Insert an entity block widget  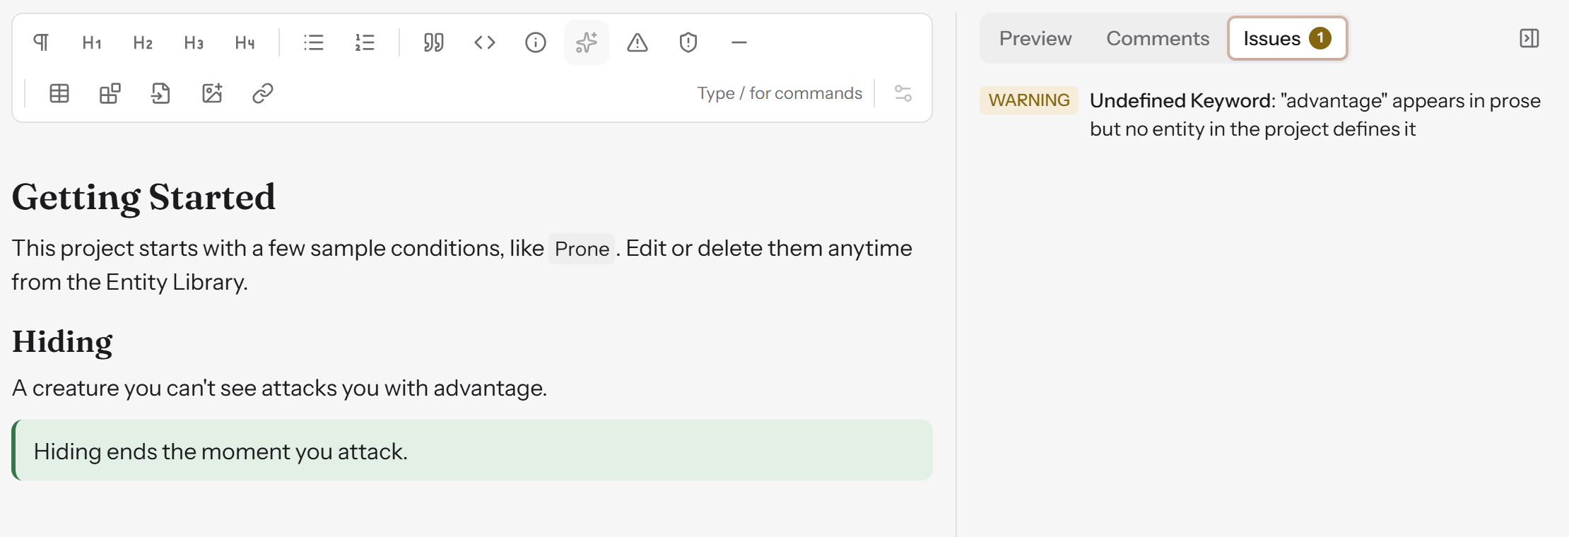click(110, 93)
